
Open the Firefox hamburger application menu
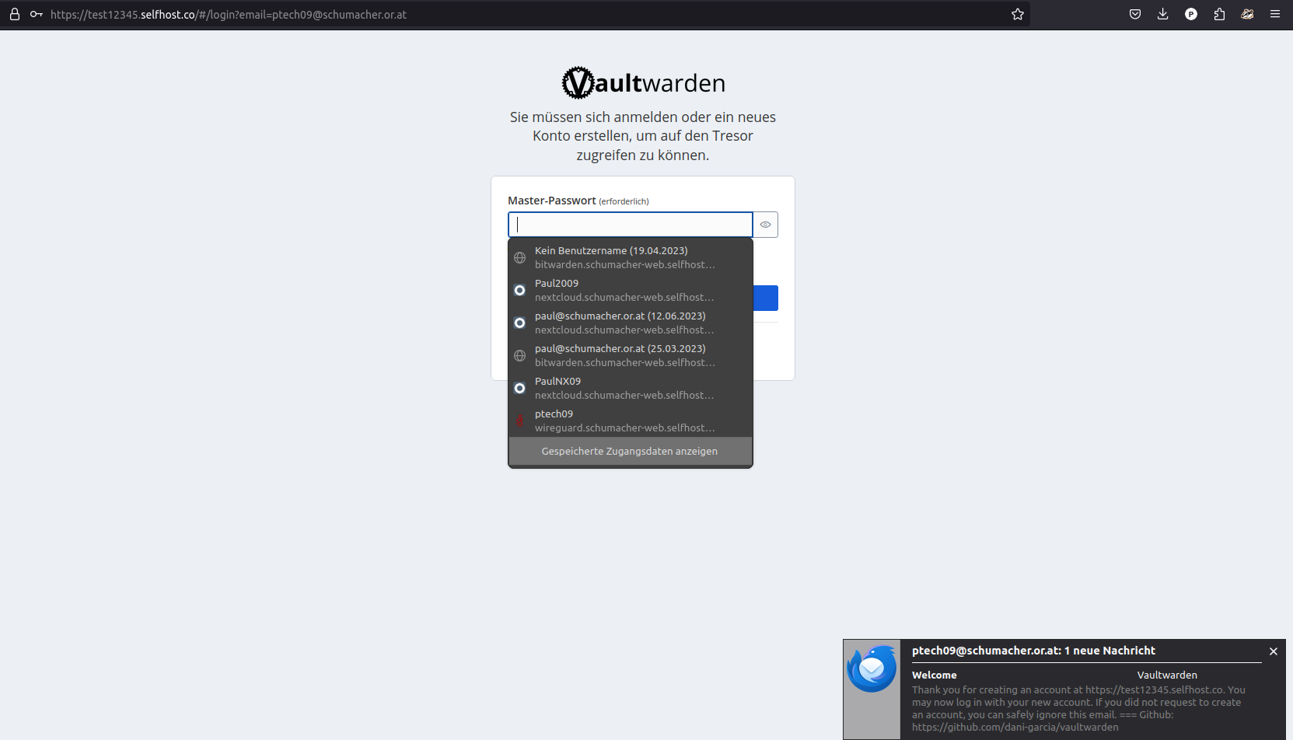coord(1274,14)
